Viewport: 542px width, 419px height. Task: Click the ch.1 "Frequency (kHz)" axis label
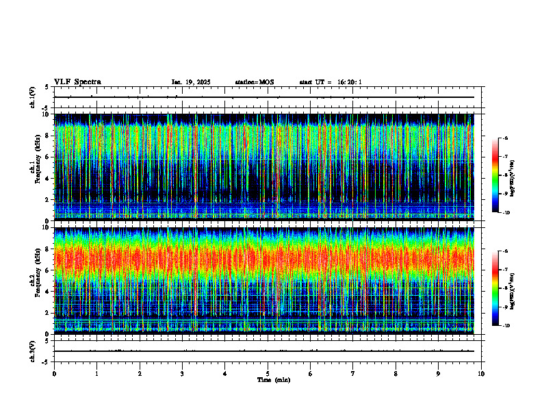(36, 159)
